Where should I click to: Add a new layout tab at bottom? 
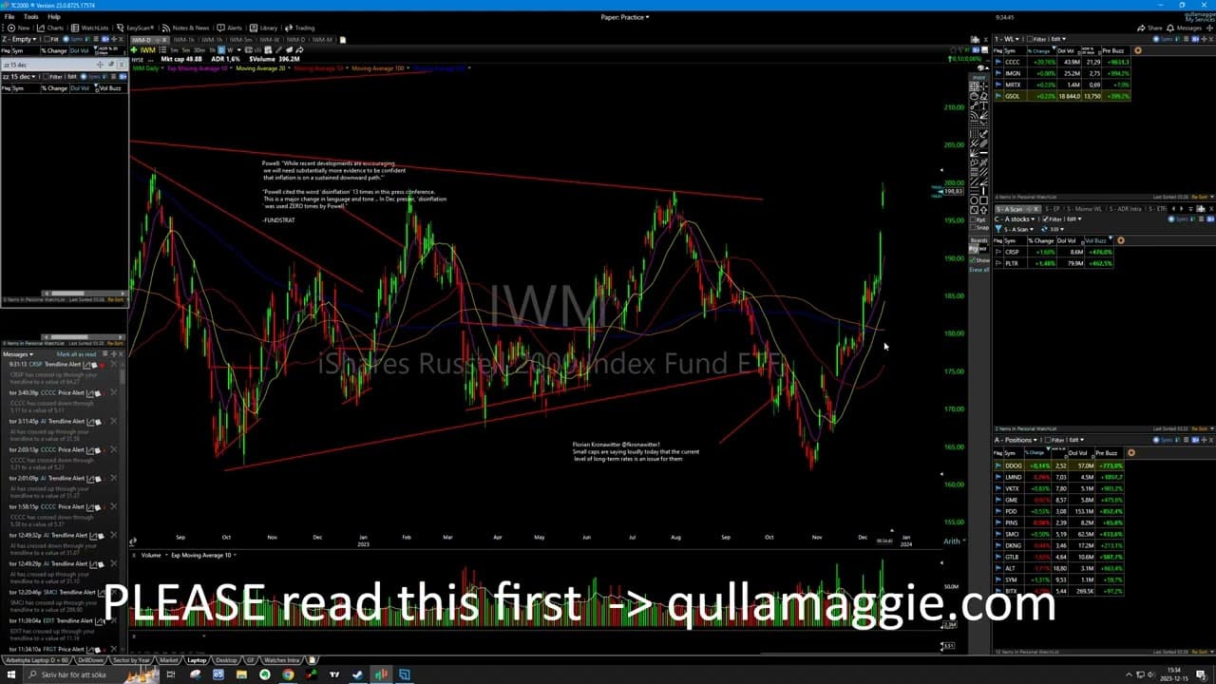pos(313,659)
